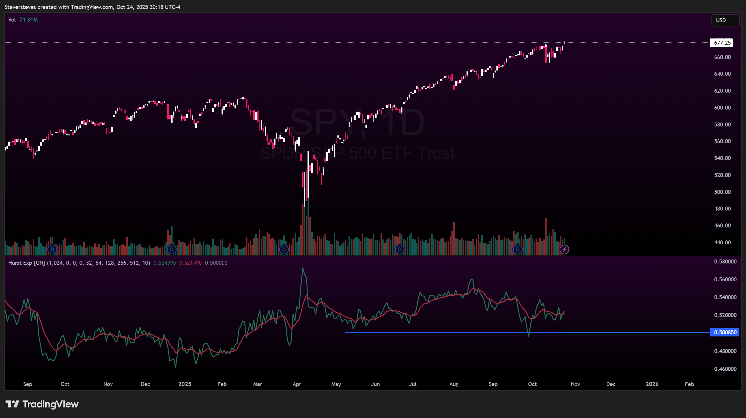
Task: Click the 2025 label on time axis
Action: click(185, 384)
